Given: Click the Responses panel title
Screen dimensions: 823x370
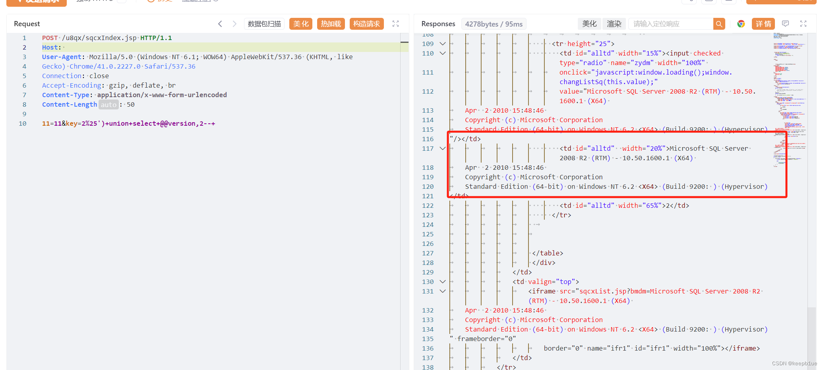Looking at the screenshot, I should (x=438, y=24).
